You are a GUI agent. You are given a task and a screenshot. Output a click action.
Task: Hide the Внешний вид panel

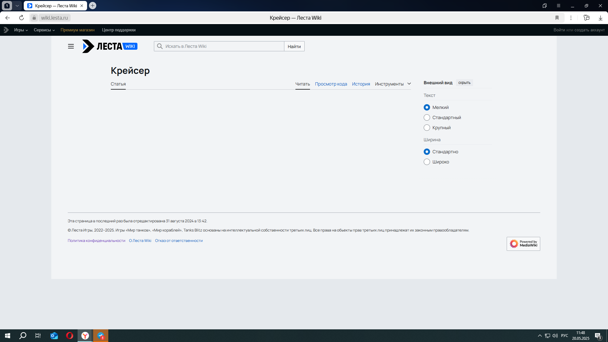tap(464, 83)
